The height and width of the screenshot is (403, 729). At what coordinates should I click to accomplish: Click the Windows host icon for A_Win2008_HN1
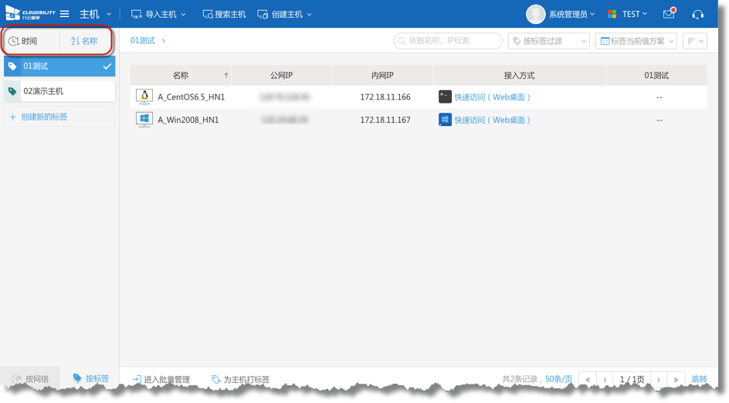144,120
